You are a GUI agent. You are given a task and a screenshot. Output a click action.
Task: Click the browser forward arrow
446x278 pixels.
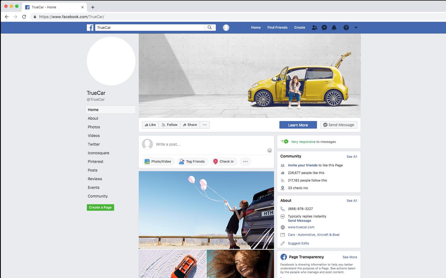pyautogui.click(x=15, y=17)
